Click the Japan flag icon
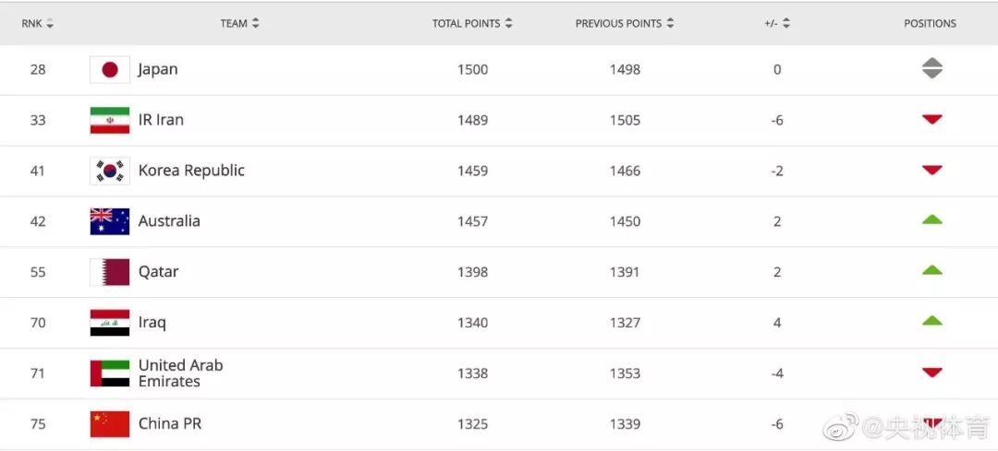998x451 pixels. click(x=109, y=69)
